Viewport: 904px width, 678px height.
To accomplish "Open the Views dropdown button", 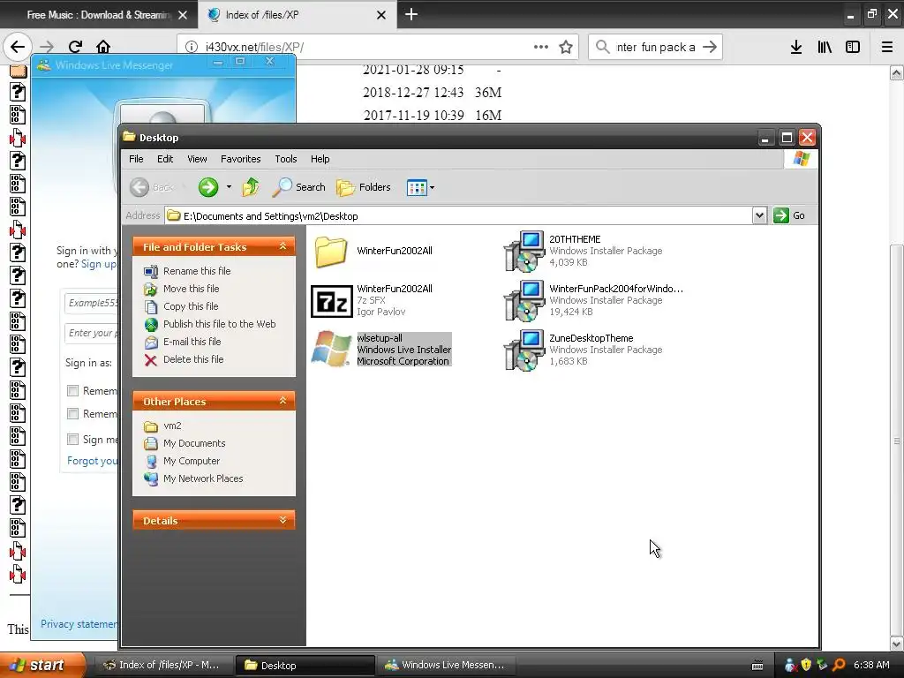I will 420,187.
